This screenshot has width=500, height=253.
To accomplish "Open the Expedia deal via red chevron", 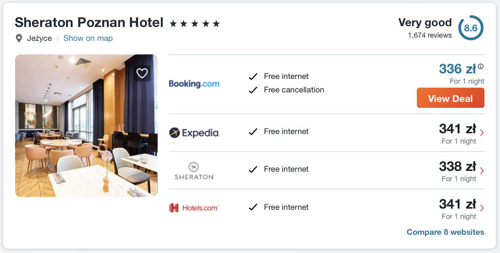I will coord(482,133).
